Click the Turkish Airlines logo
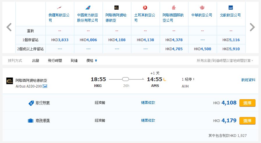Screen dimensions: 261x143 click(x=145, y=8)
